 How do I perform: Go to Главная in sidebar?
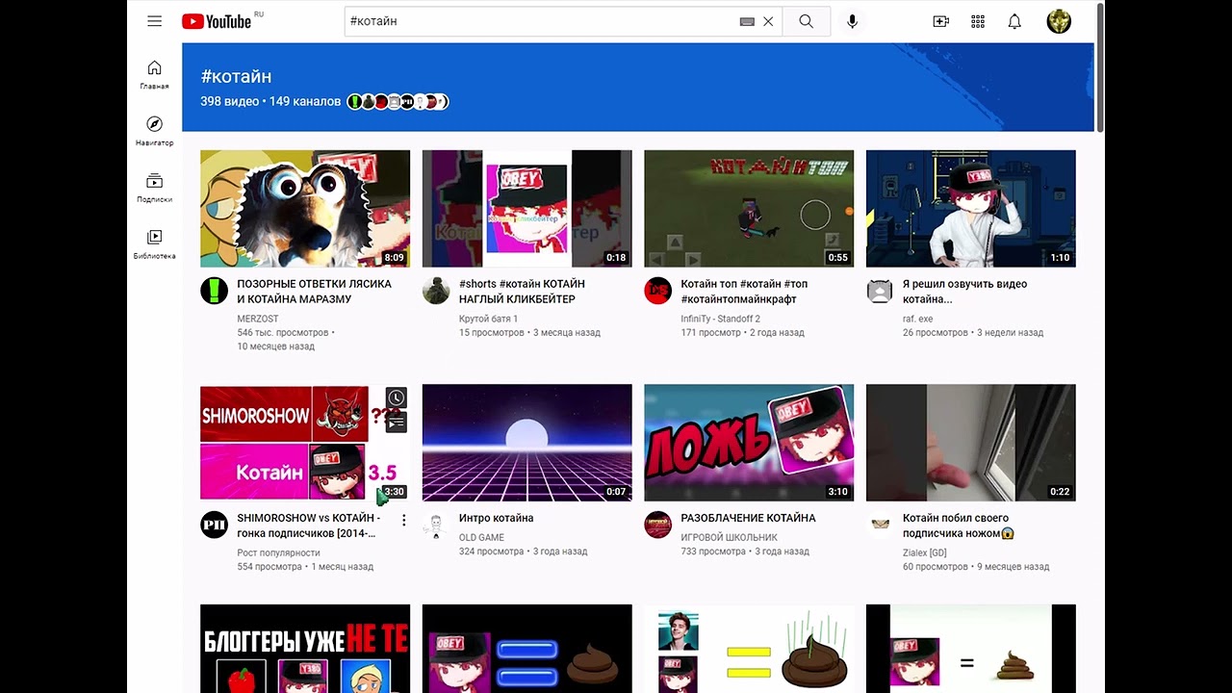tap(154, 75)
